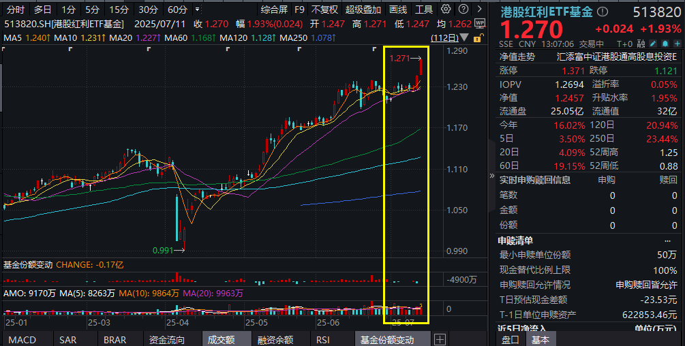Click the plus icon to add an indicator tab
Screen dimensions: 685x346
[x=440, y=339]
